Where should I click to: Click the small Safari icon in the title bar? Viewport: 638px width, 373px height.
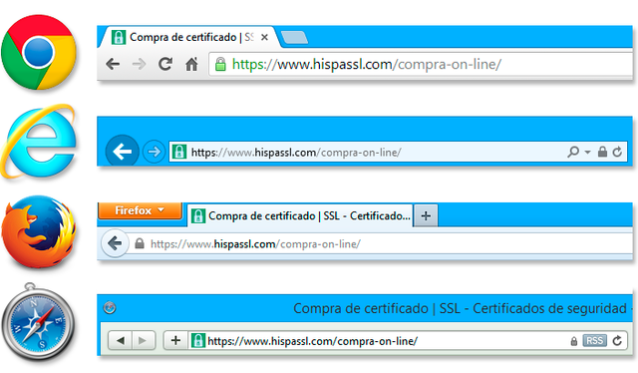[109, 307]
